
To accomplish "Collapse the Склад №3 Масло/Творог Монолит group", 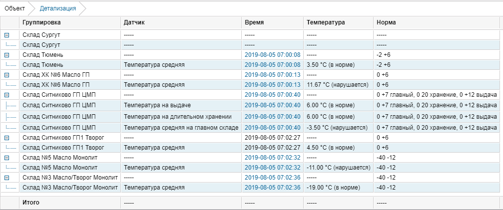I will pos(7,177).
